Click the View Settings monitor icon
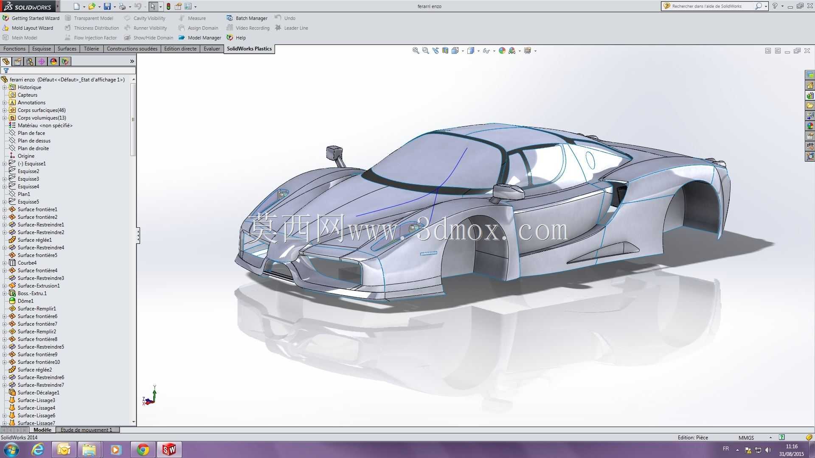Image resolution: width=815 pixels, height=458 pixels. (x=528, y=50)
